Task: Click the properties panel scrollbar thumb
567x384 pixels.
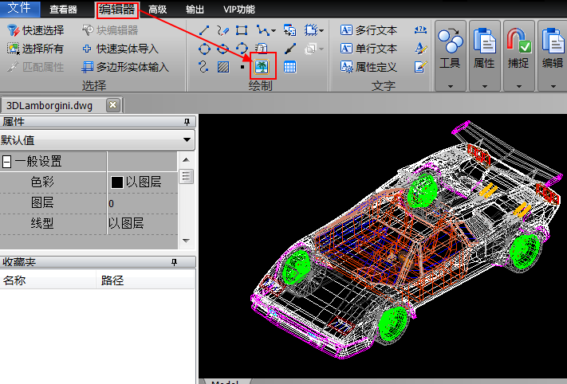Action: pyautogui.click(x=186, y=176)
